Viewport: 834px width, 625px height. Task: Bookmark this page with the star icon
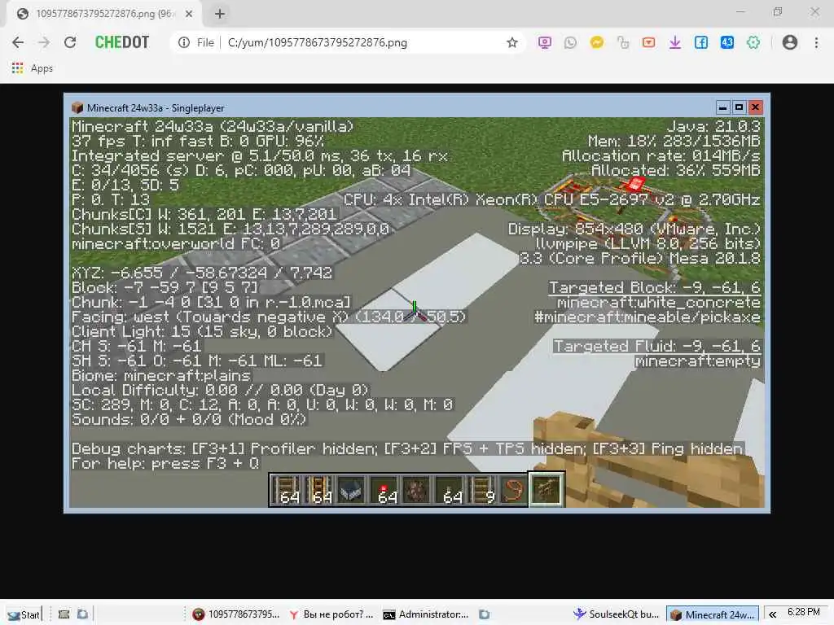point(511,42)
